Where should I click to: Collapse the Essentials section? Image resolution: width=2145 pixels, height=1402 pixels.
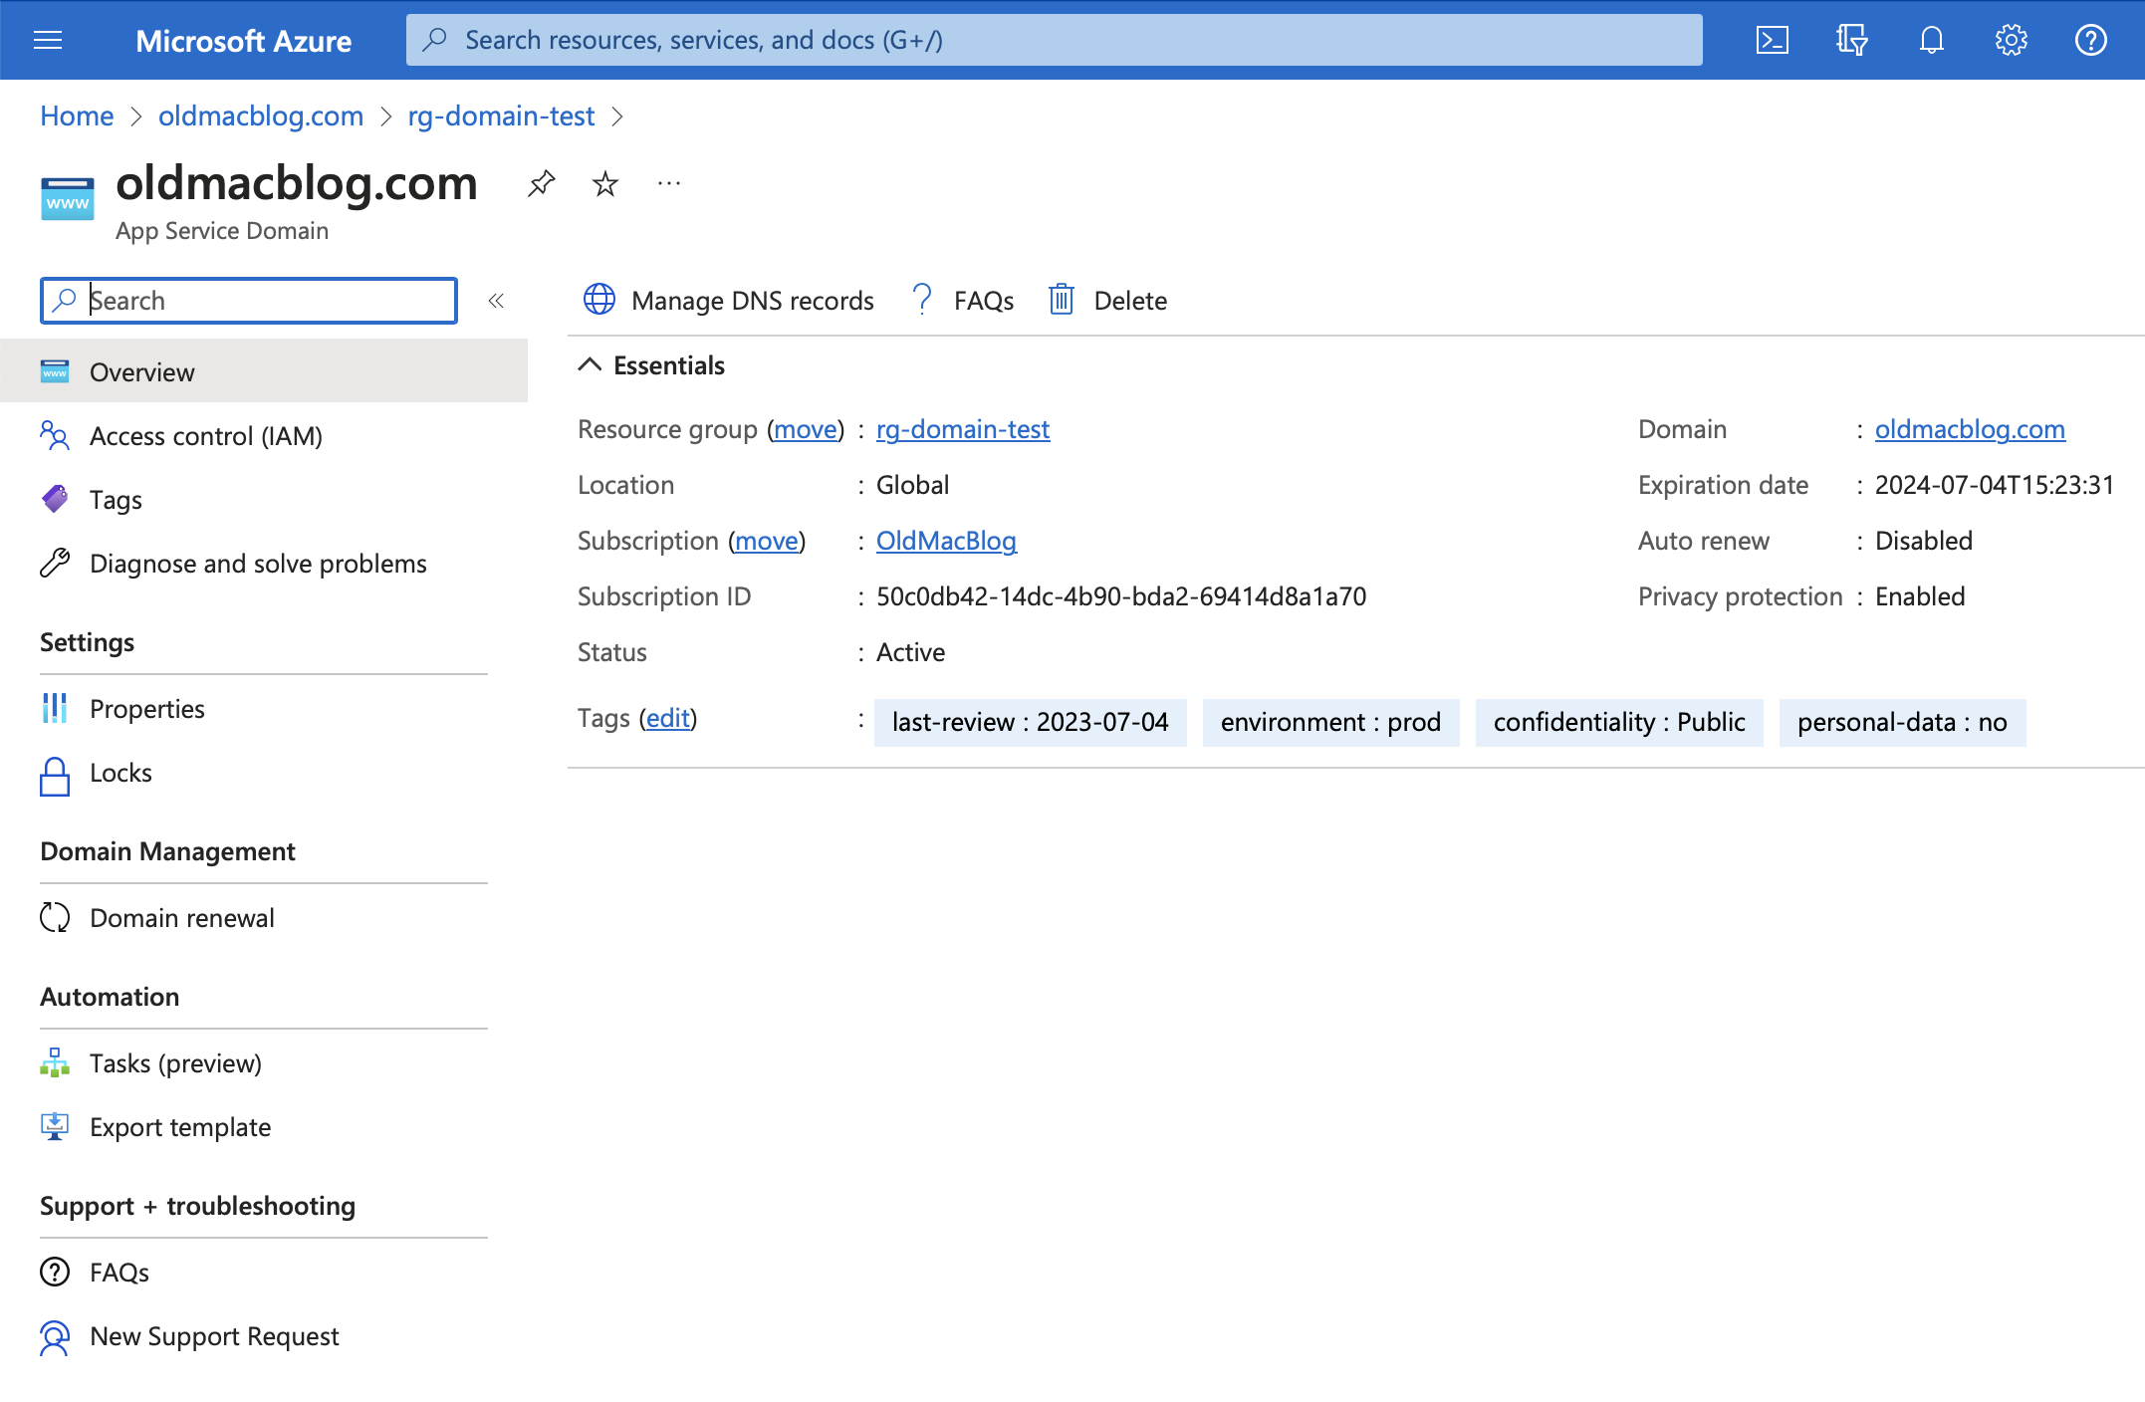(x=590, y=365)
